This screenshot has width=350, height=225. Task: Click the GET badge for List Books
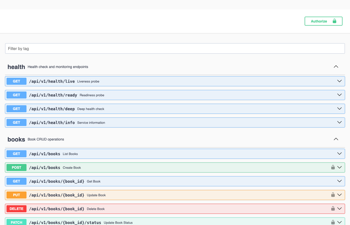[x=16, y=153]
